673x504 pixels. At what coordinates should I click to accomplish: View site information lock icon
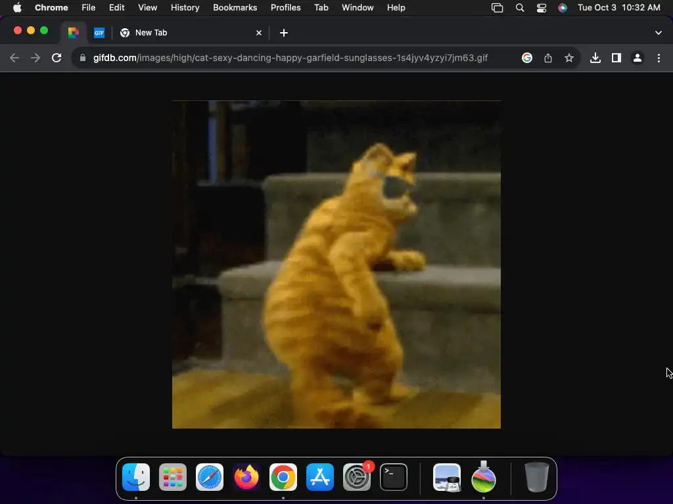point(83,58)
